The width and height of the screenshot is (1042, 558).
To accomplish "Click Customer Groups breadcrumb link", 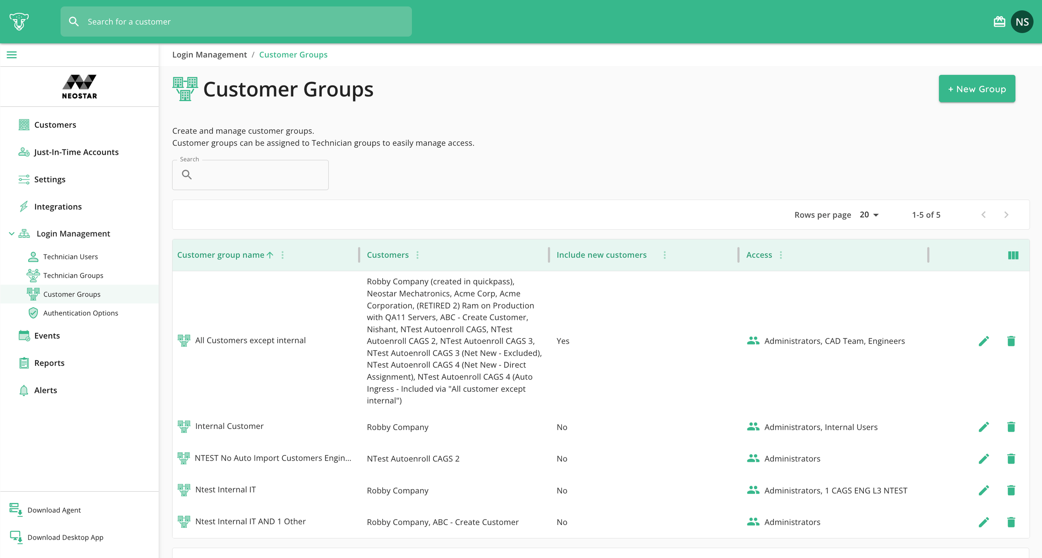I will tap(293, 55).
